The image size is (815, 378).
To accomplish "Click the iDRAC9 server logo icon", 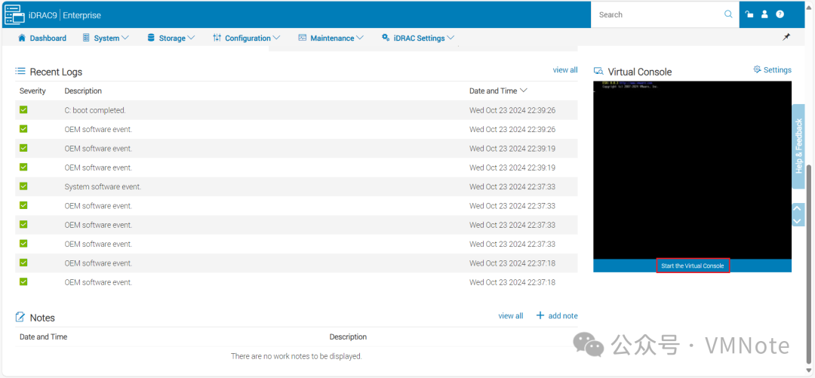I will (14, 14).
